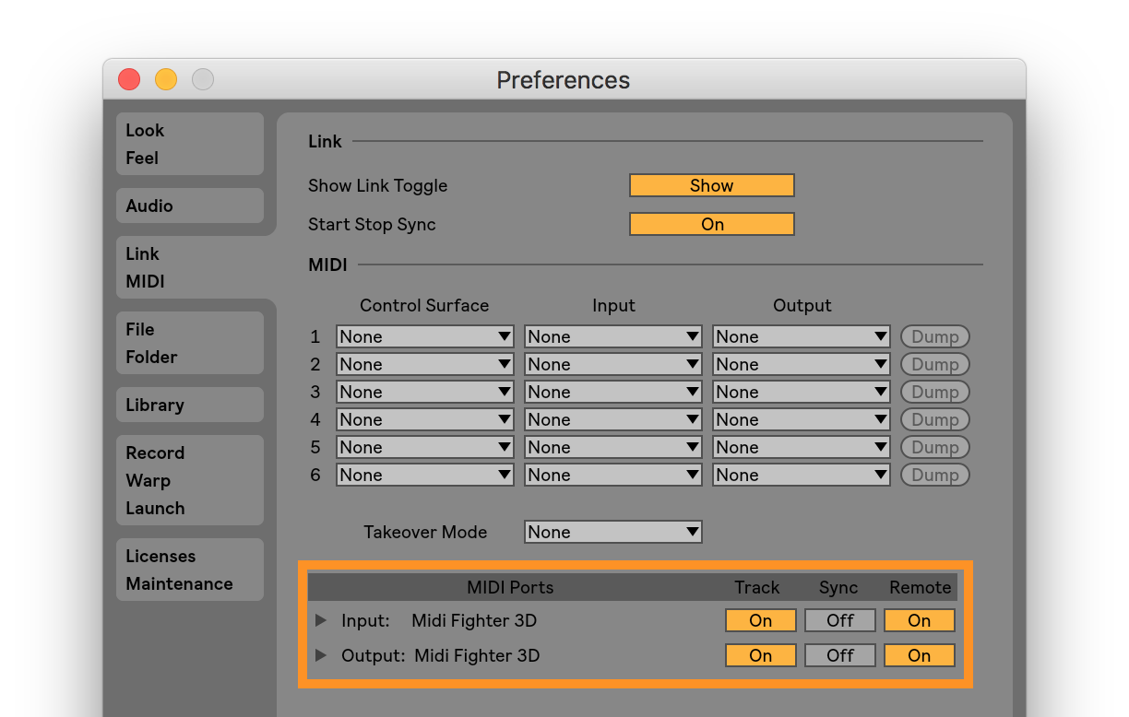Disable Track for Midi Fighter 3D input

click(x=760, y=620)
